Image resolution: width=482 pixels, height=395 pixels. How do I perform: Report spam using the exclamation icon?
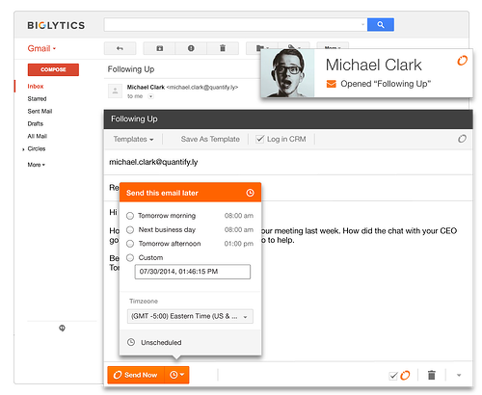(x=191, y=48)
